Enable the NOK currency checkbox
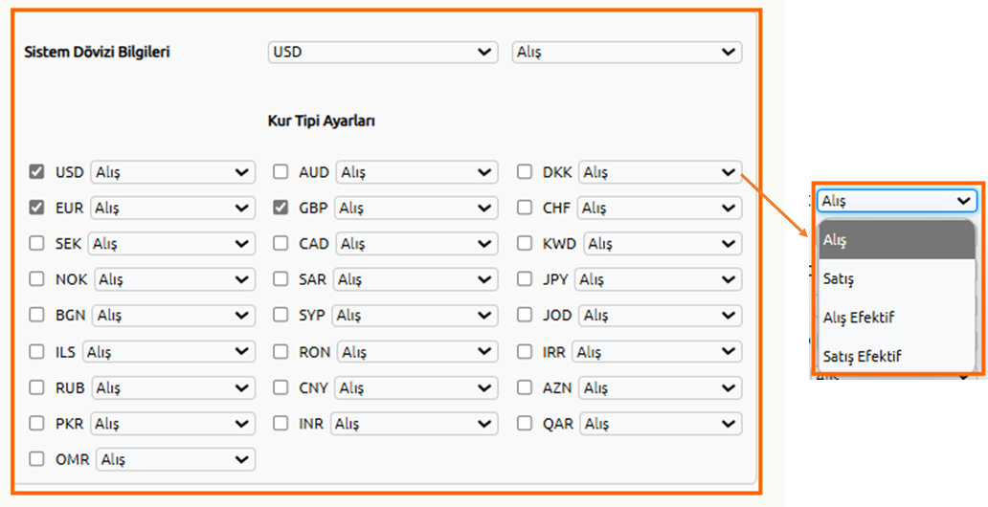988x507 pixels. (x=36, y=279)
